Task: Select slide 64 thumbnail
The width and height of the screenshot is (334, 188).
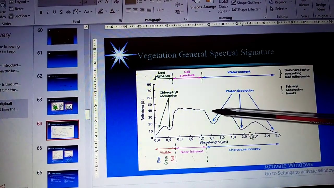Action: (x=63, y=130)
